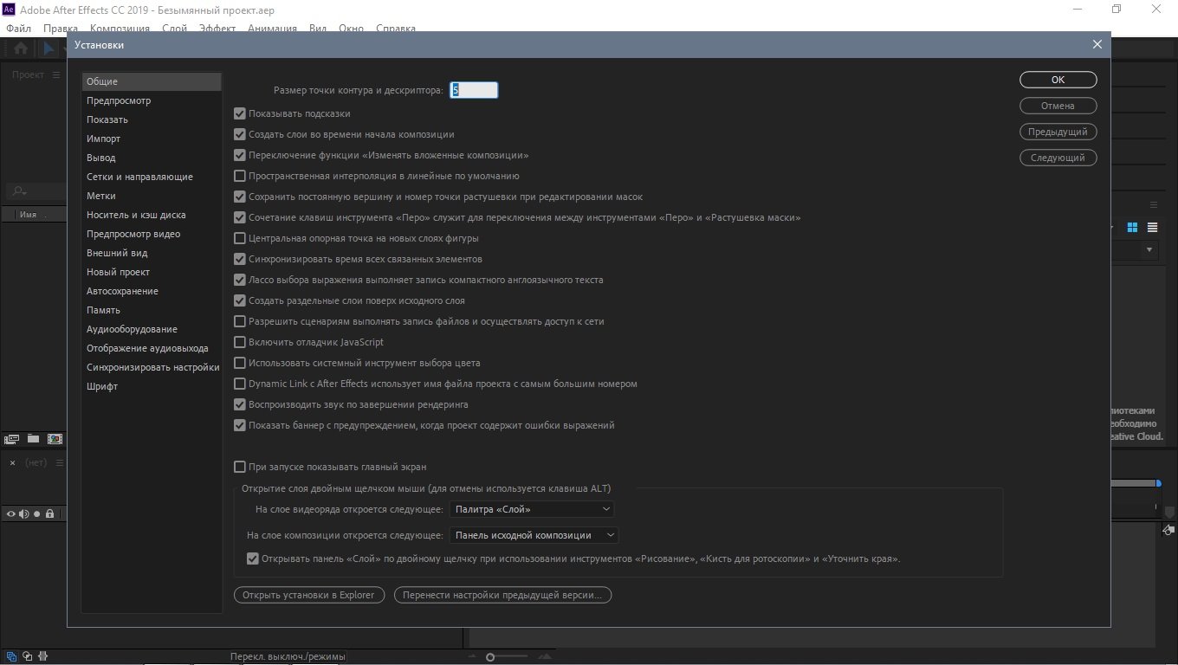Switch libraries panel to list view
The height and width of the screenshot is (665, 1178).
coord(1153,228)
